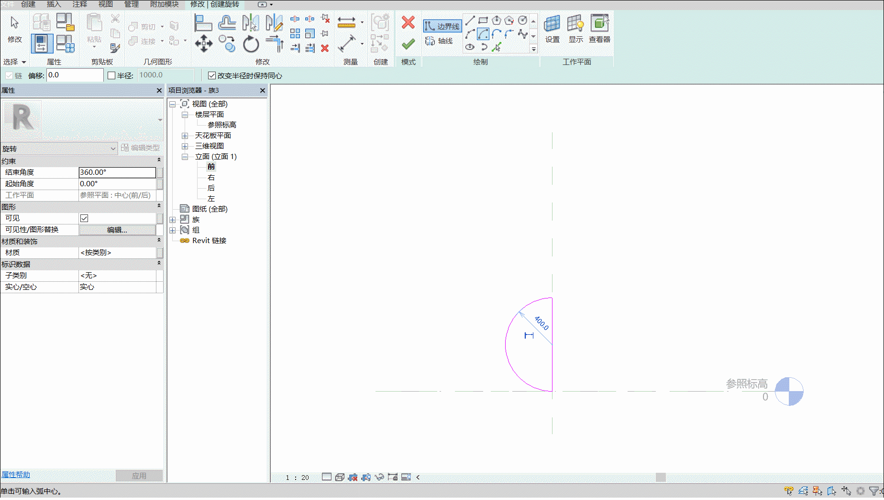
Task: Select the Line draw tool
Action: point(470,21)
